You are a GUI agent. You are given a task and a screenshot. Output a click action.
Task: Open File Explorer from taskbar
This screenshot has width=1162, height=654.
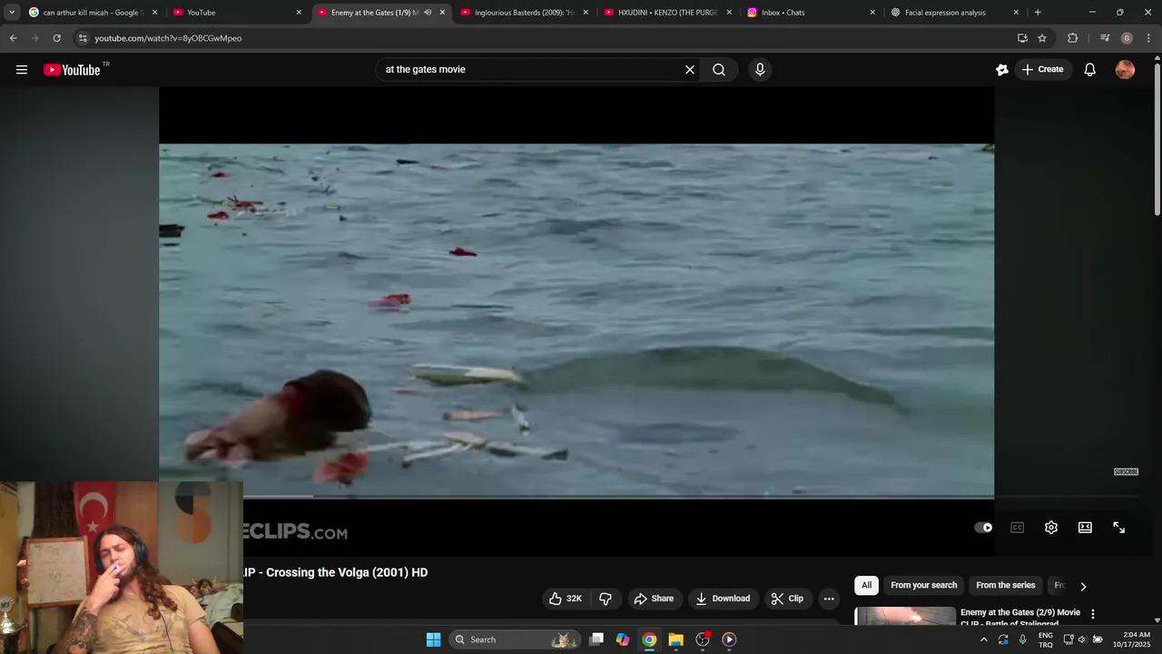[x=676, y=639]
